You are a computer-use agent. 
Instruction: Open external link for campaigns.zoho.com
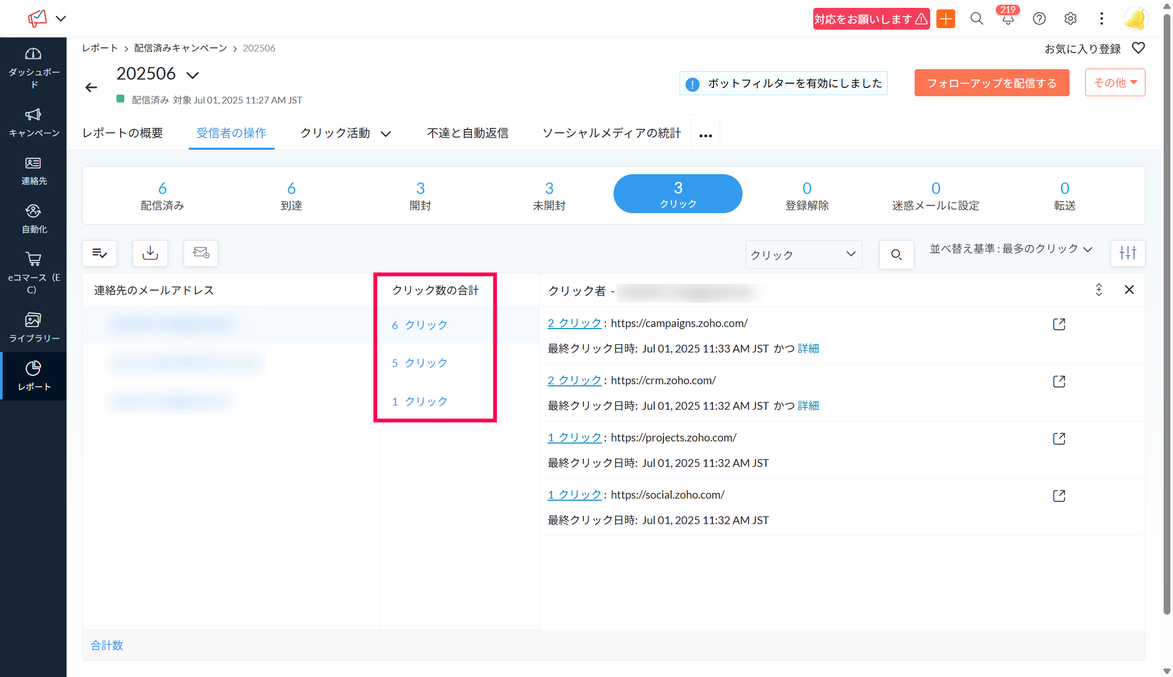[x=1059, y=324]
